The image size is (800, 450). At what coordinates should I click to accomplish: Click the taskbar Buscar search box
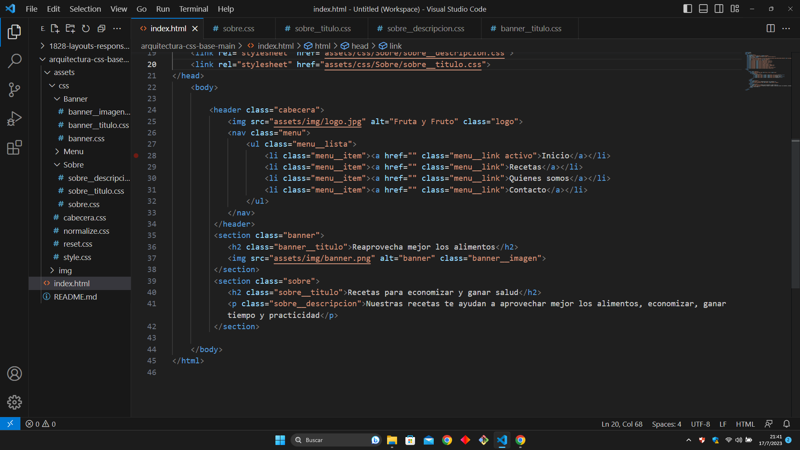tap(336, 440)
